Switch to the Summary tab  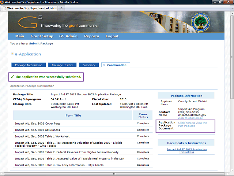pyautogui.click(x=89, y=65)
